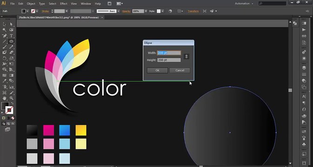This screenshot has width=313, height=167.
Task: Select the Eraser tool
Action: (x=11, y=52)
